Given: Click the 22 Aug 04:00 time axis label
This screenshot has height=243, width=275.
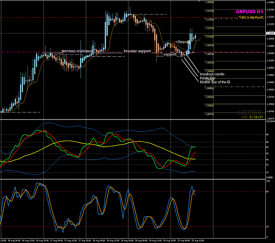Looking at the screenshot, I should (183, 240).
